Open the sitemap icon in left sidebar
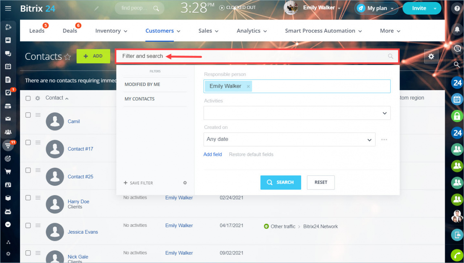Screen dimensions: 464x263 pyautogui.click(x=8, y=242)
